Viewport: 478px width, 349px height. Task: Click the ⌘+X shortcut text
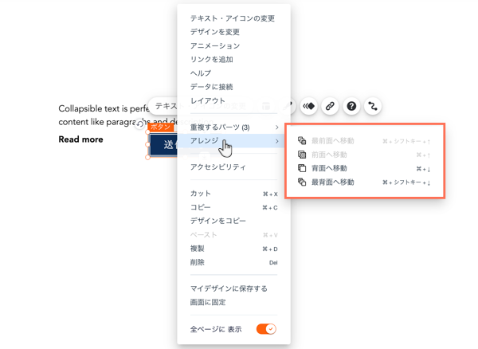[270, 194]
